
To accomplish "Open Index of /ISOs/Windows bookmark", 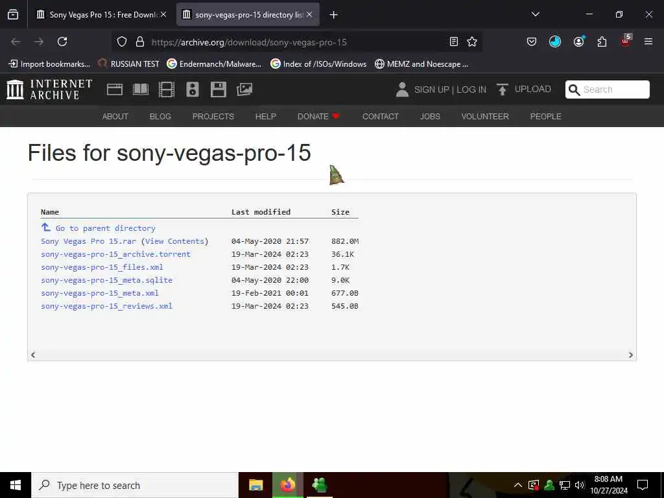I will [x=318, y=64].
